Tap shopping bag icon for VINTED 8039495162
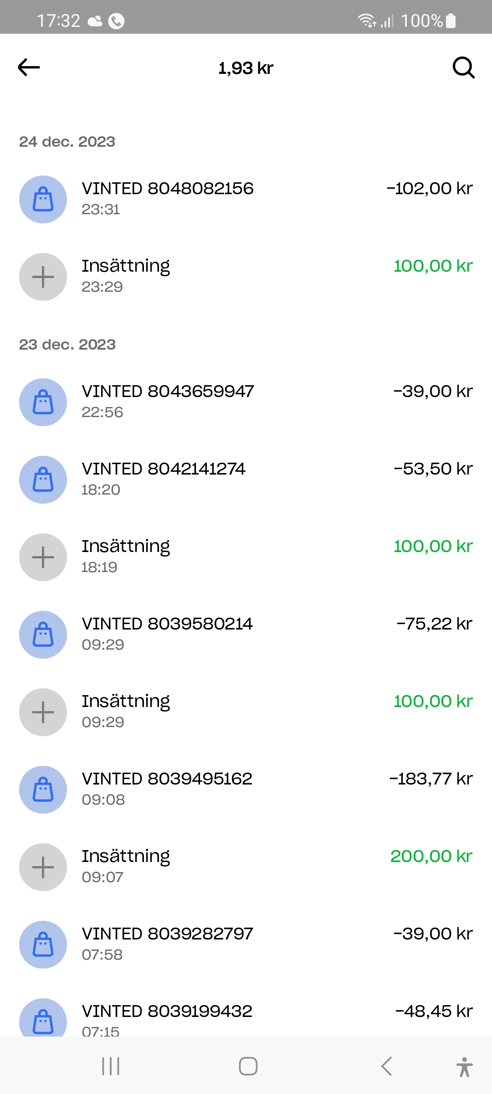This screenshot has width=492, height=1094. click(43, 790)
